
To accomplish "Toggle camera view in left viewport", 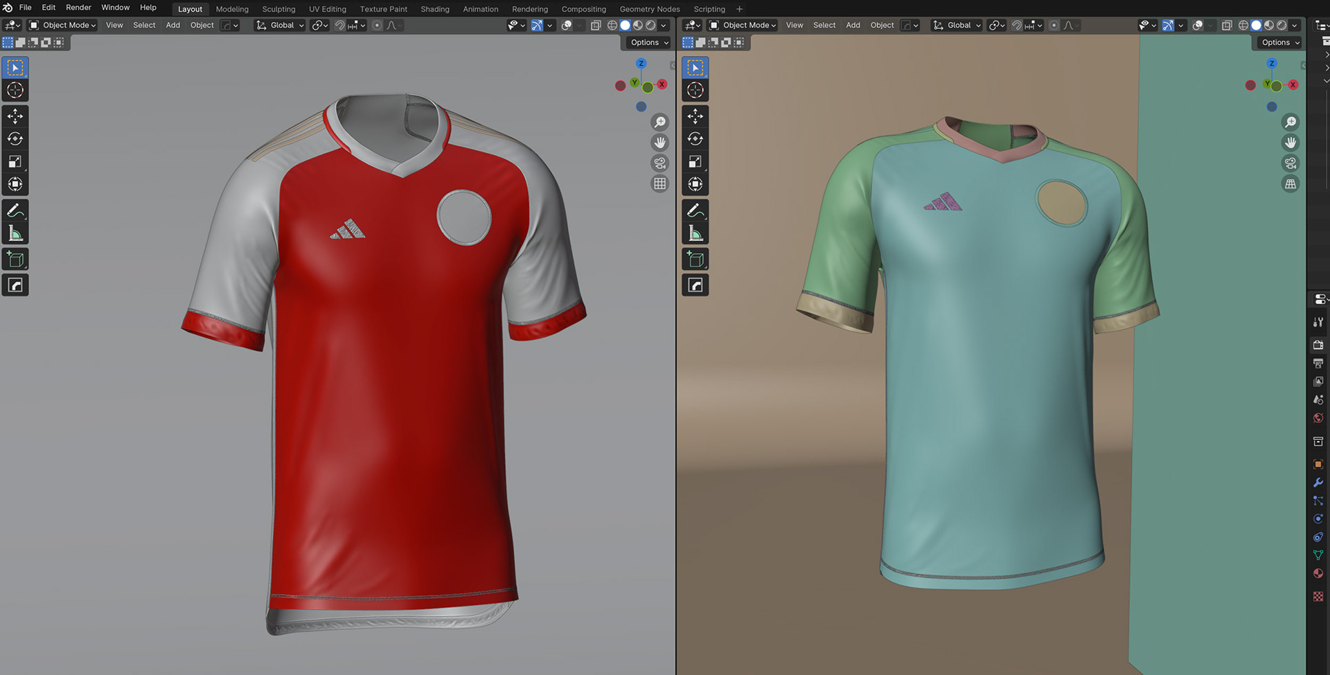I will pos(660,163).
